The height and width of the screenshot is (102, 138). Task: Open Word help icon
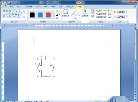(135, 7)
